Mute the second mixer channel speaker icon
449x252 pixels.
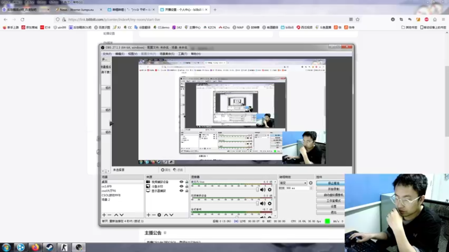coord(263,203)
